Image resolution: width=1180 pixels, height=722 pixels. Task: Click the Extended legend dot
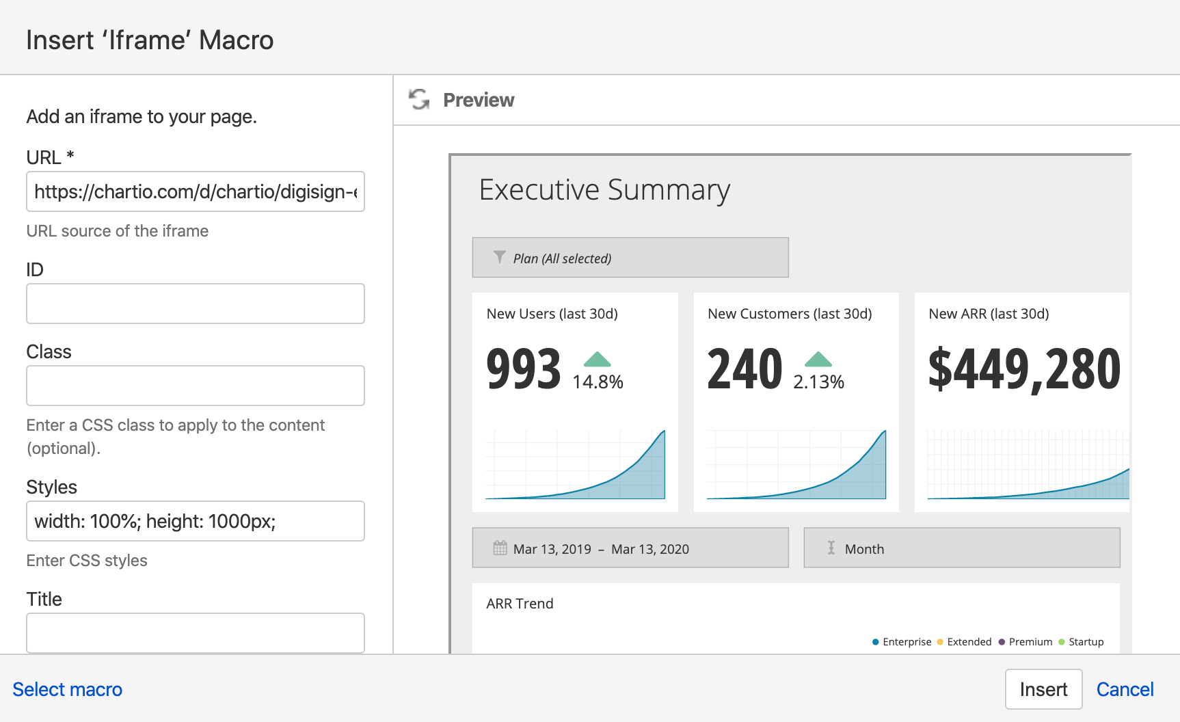pos(940,642)
